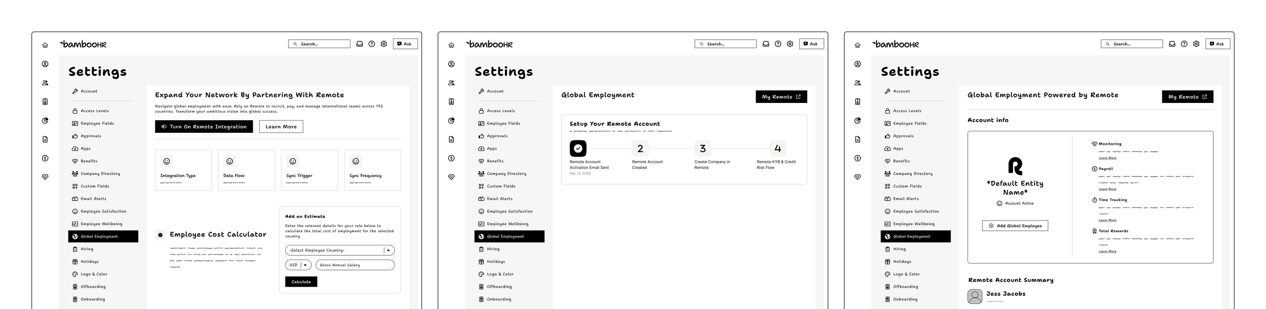Open settings gear icon on Expand Your Network screen
The width and height of the screenshot is (1266, 309).
coord(384,44)
